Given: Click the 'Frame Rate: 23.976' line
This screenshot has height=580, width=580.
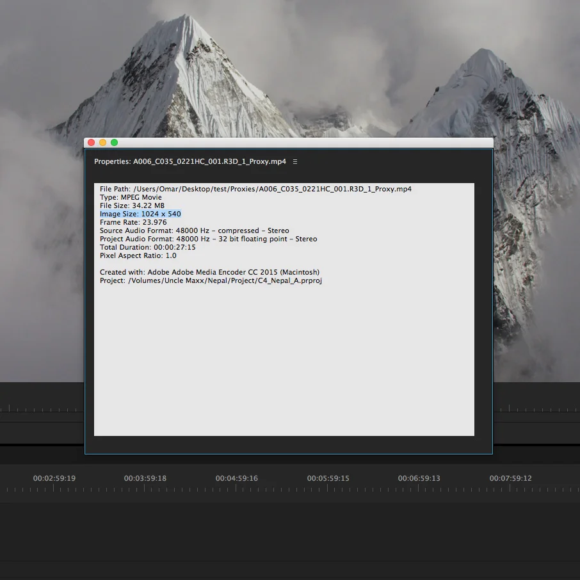Looking at the screenshot, I should pyautogui.click(x=133, y=222).
